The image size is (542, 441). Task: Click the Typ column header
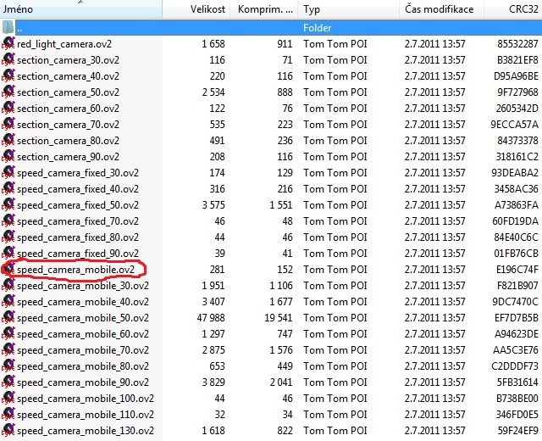[x=347, y=8]
